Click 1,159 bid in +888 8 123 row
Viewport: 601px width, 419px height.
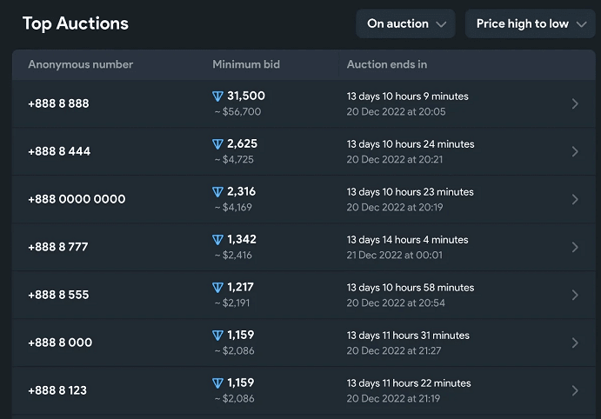pyautogui.click(x=241, y=382)
